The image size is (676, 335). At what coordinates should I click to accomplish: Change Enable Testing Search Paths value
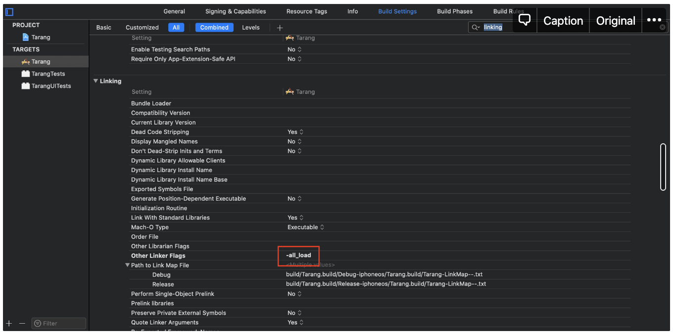point(294,49)
